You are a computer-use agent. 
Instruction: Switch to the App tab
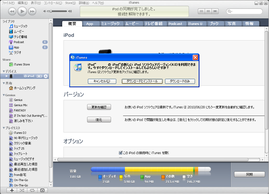click(89, 24)
